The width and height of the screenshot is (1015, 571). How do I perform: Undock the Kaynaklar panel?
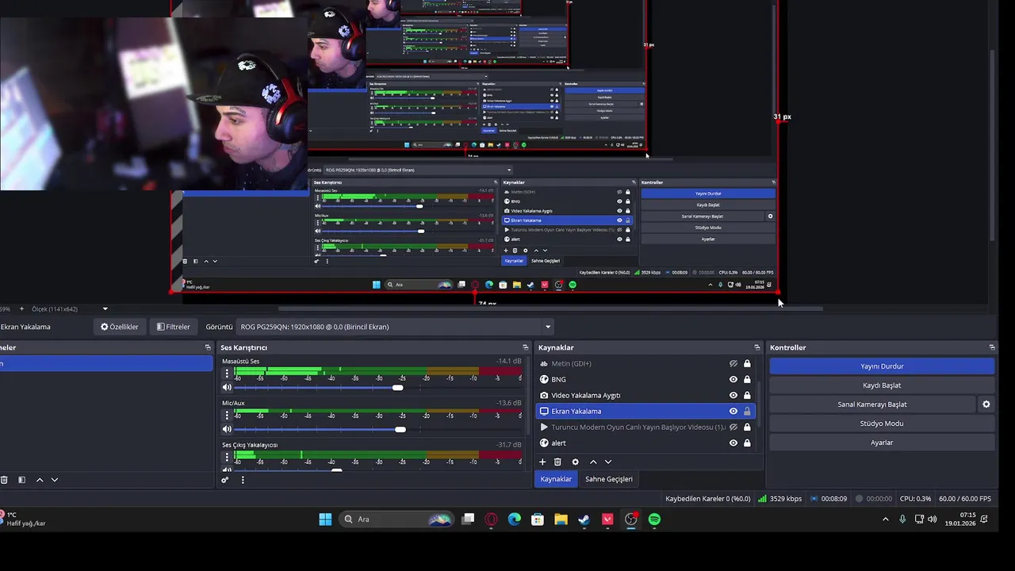(x=756, y=347)
